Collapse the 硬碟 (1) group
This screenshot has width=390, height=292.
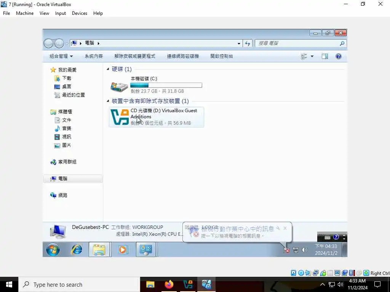[x=108, y=69]
